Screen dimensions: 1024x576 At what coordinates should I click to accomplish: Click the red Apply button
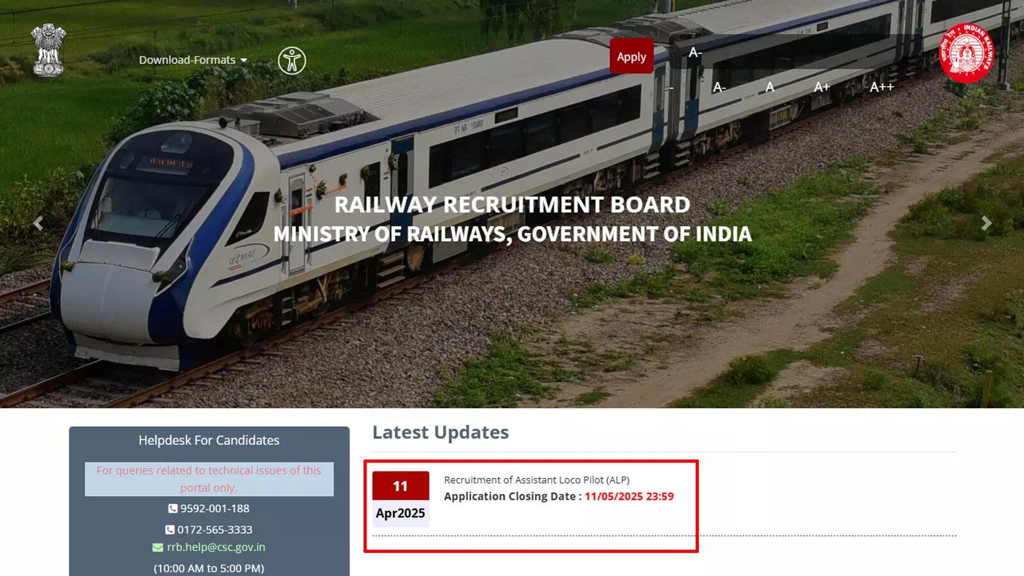(x=632, y=56)
